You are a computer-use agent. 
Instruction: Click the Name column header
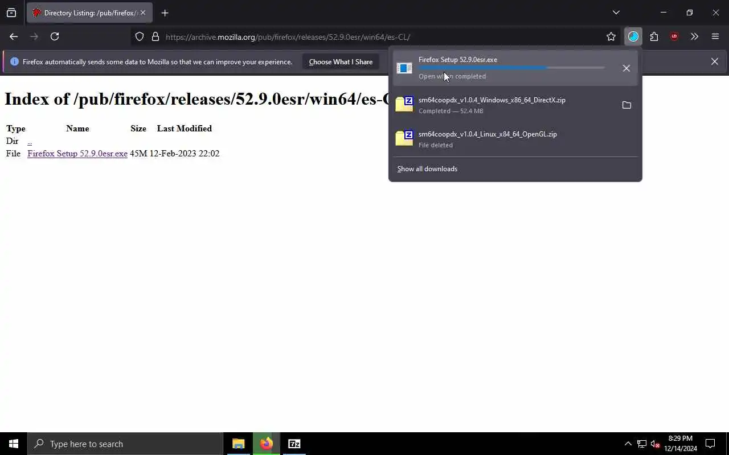point(77,129)
